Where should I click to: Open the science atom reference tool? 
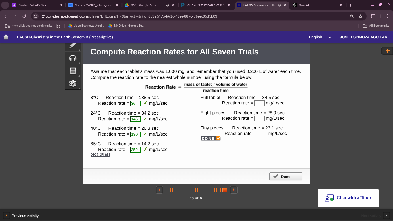click(73, 83)
